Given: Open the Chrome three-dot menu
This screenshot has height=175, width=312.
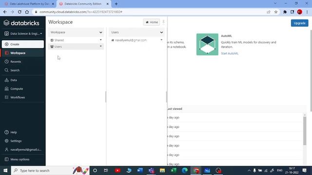Looking at the screenshot, I should pyautogui.click(x=307, y=12).
